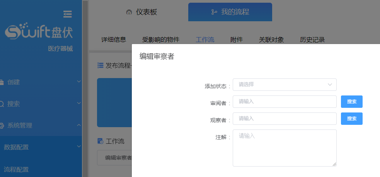Screen dimensions: 380x177
Task: Click the 系统管理 gear icon
Action: (x=2, y=126)
